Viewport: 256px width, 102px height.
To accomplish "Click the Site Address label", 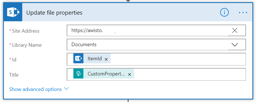I will tap(26, 31).
